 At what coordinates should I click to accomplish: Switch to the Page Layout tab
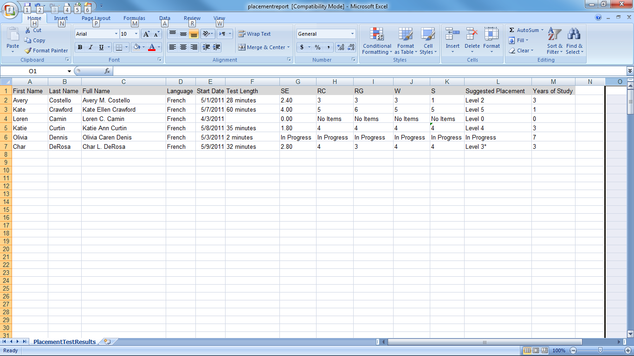tap(96, 19)
